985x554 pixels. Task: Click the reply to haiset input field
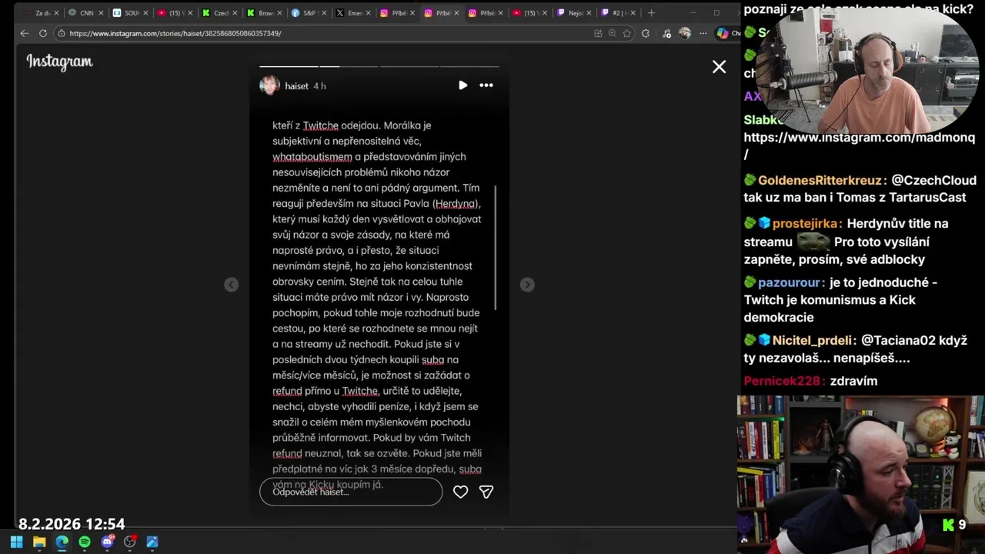point(351,492)
